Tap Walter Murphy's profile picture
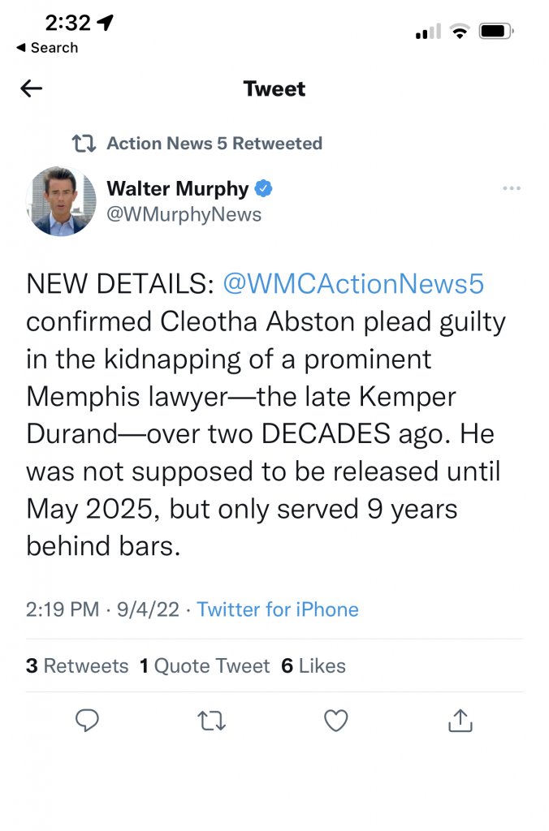Viewport: 549px width, 831px height. tap(61, 201)
